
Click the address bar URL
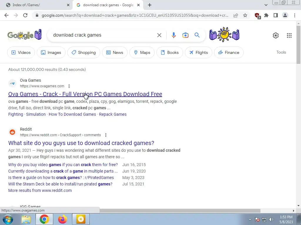coord(135,15)
